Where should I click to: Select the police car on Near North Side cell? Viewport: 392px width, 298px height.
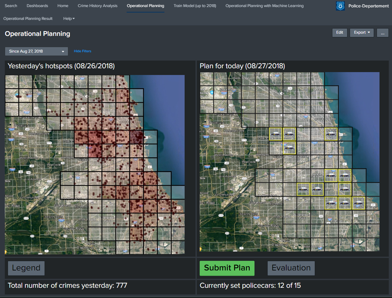pos(331,134)
